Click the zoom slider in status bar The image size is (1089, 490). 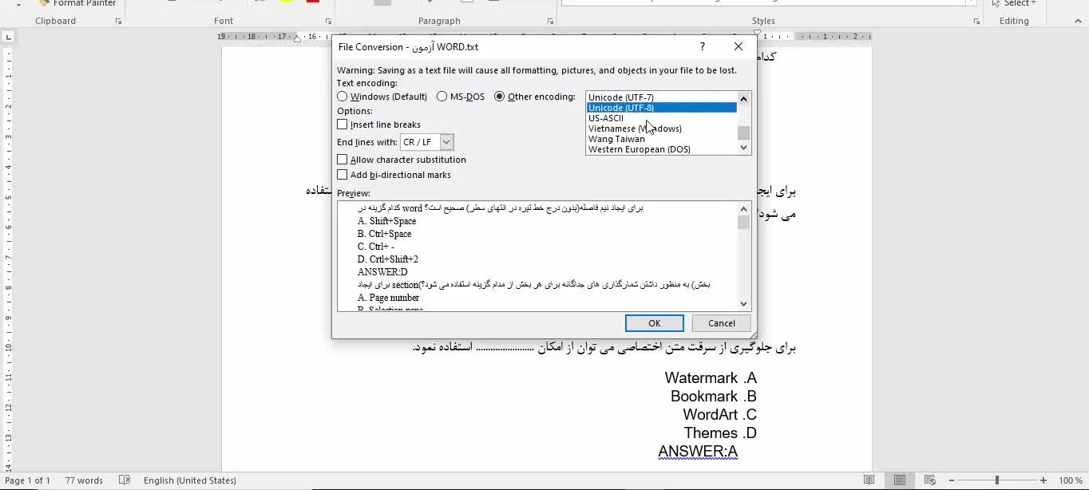[996, 480]
